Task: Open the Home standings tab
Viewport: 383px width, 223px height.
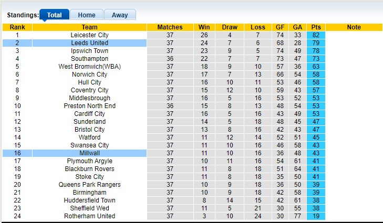Action: coord(87,15)
